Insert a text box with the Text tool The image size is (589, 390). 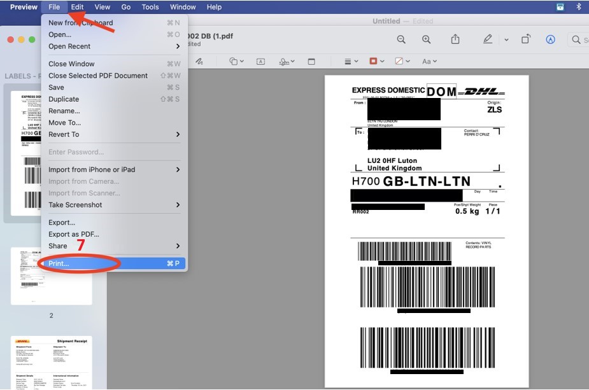pyautogui.click(x=260, y=62)
